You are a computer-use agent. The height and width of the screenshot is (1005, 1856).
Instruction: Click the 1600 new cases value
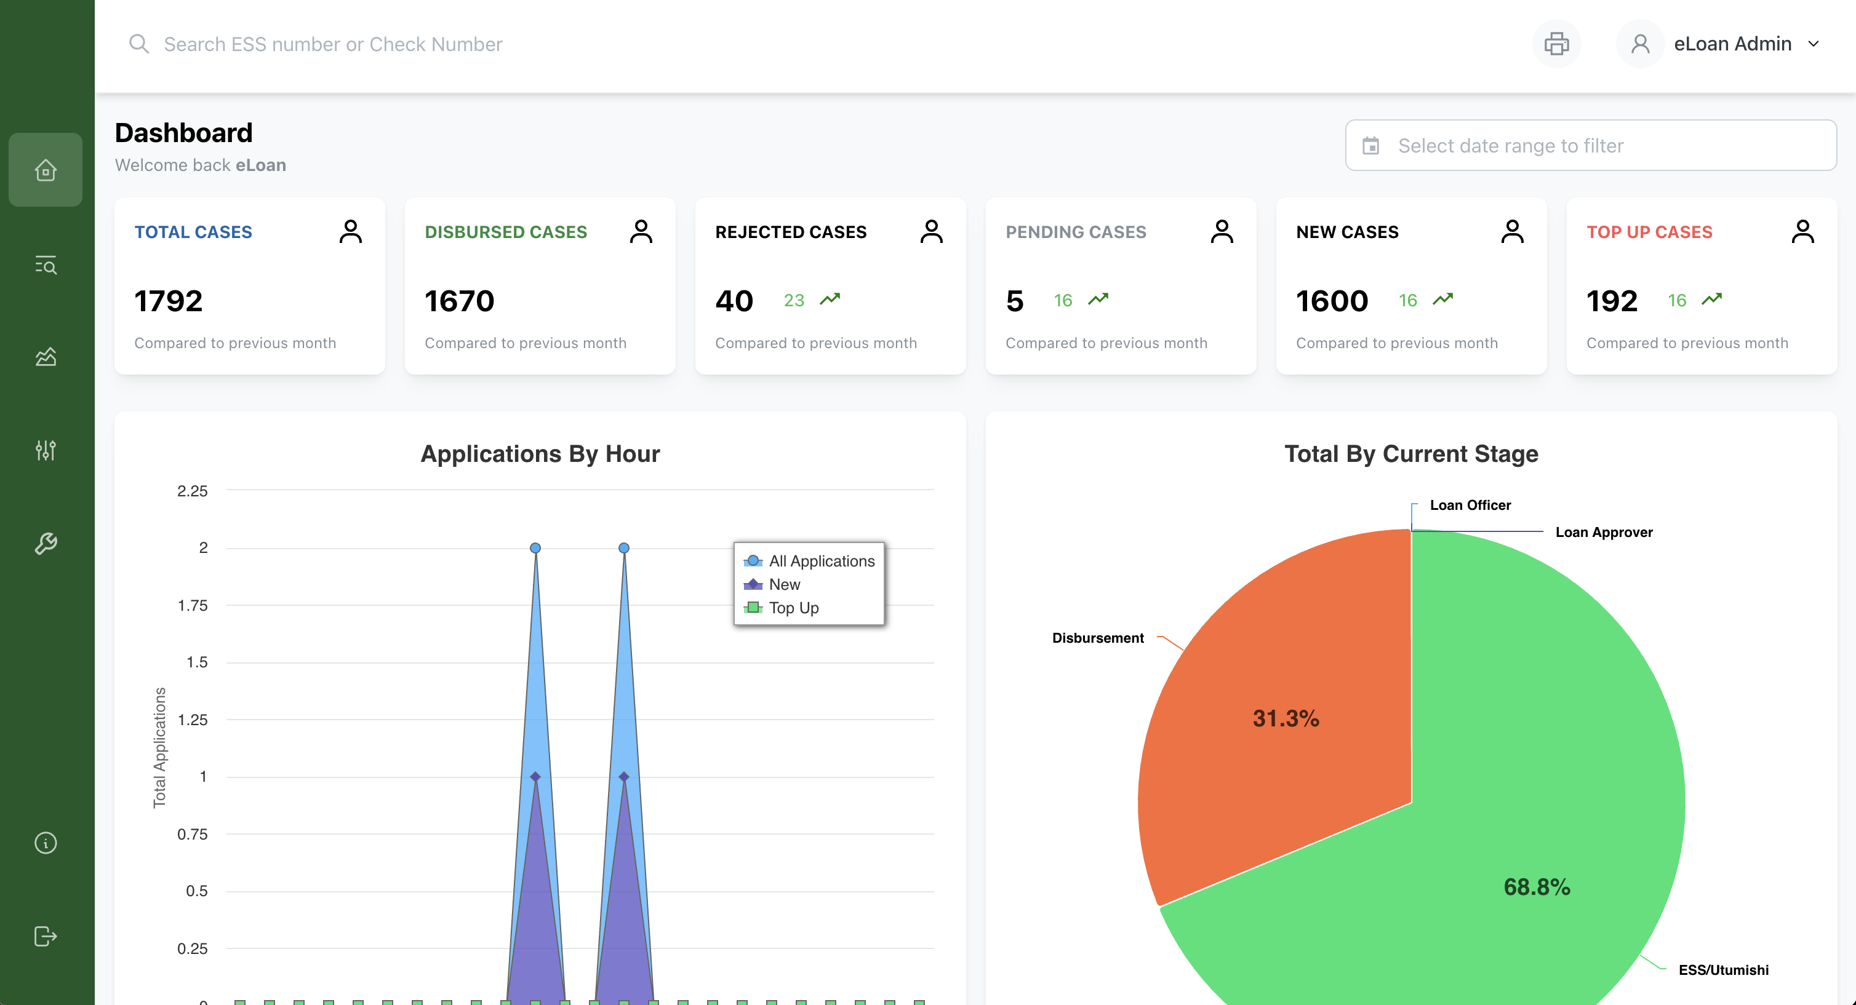(1332, 301)
